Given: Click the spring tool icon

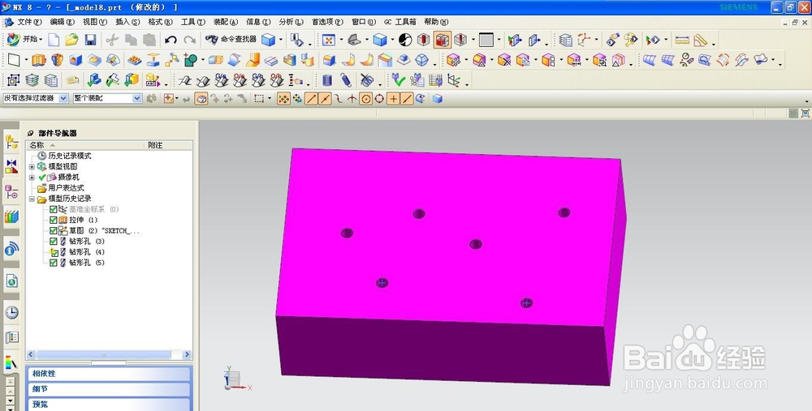Looking at the screenshot, I should (x=346, y=80).
